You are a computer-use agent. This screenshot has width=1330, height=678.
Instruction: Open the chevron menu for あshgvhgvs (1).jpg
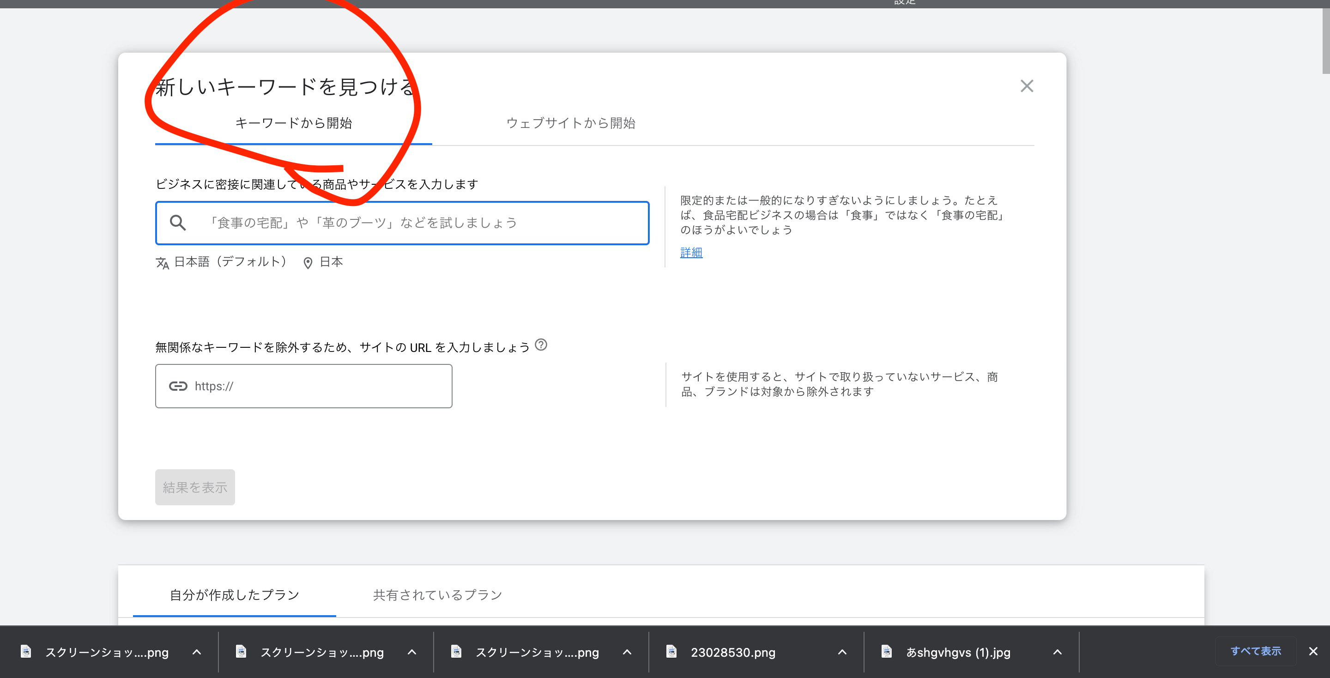pos(1058,652)
